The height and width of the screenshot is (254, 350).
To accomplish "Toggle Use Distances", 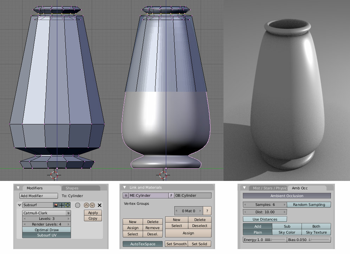I will [x=265, y=220].
